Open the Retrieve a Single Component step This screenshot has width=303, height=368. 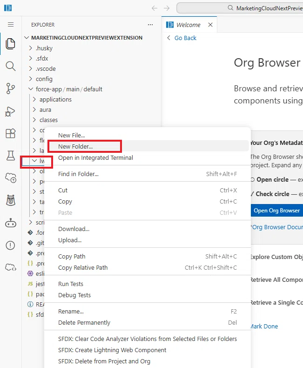277,303
